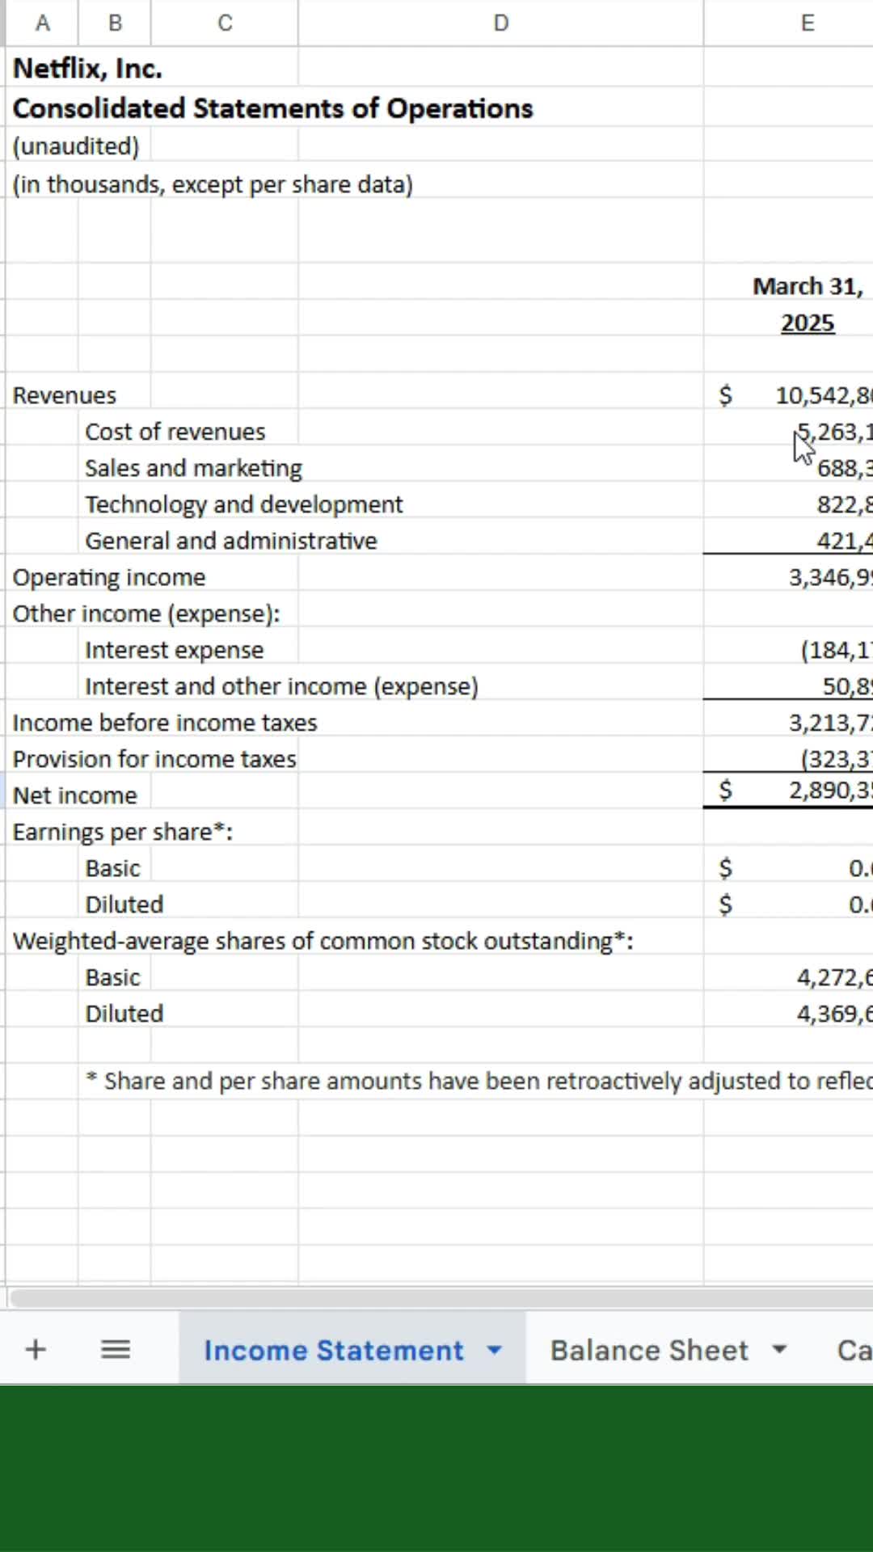Viewport: 873px width, 1552px height.
Task: Select 'Diluted' under Weighted-average shares
Action: [124, 1014]
